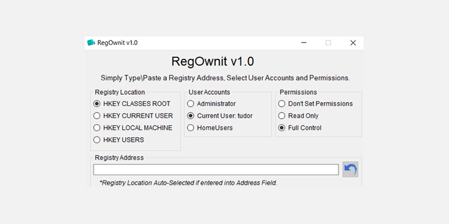Enable Full Control permission
Image resolution: width=449 pixels, height=224 pixels.
click(x=282, y=128)
